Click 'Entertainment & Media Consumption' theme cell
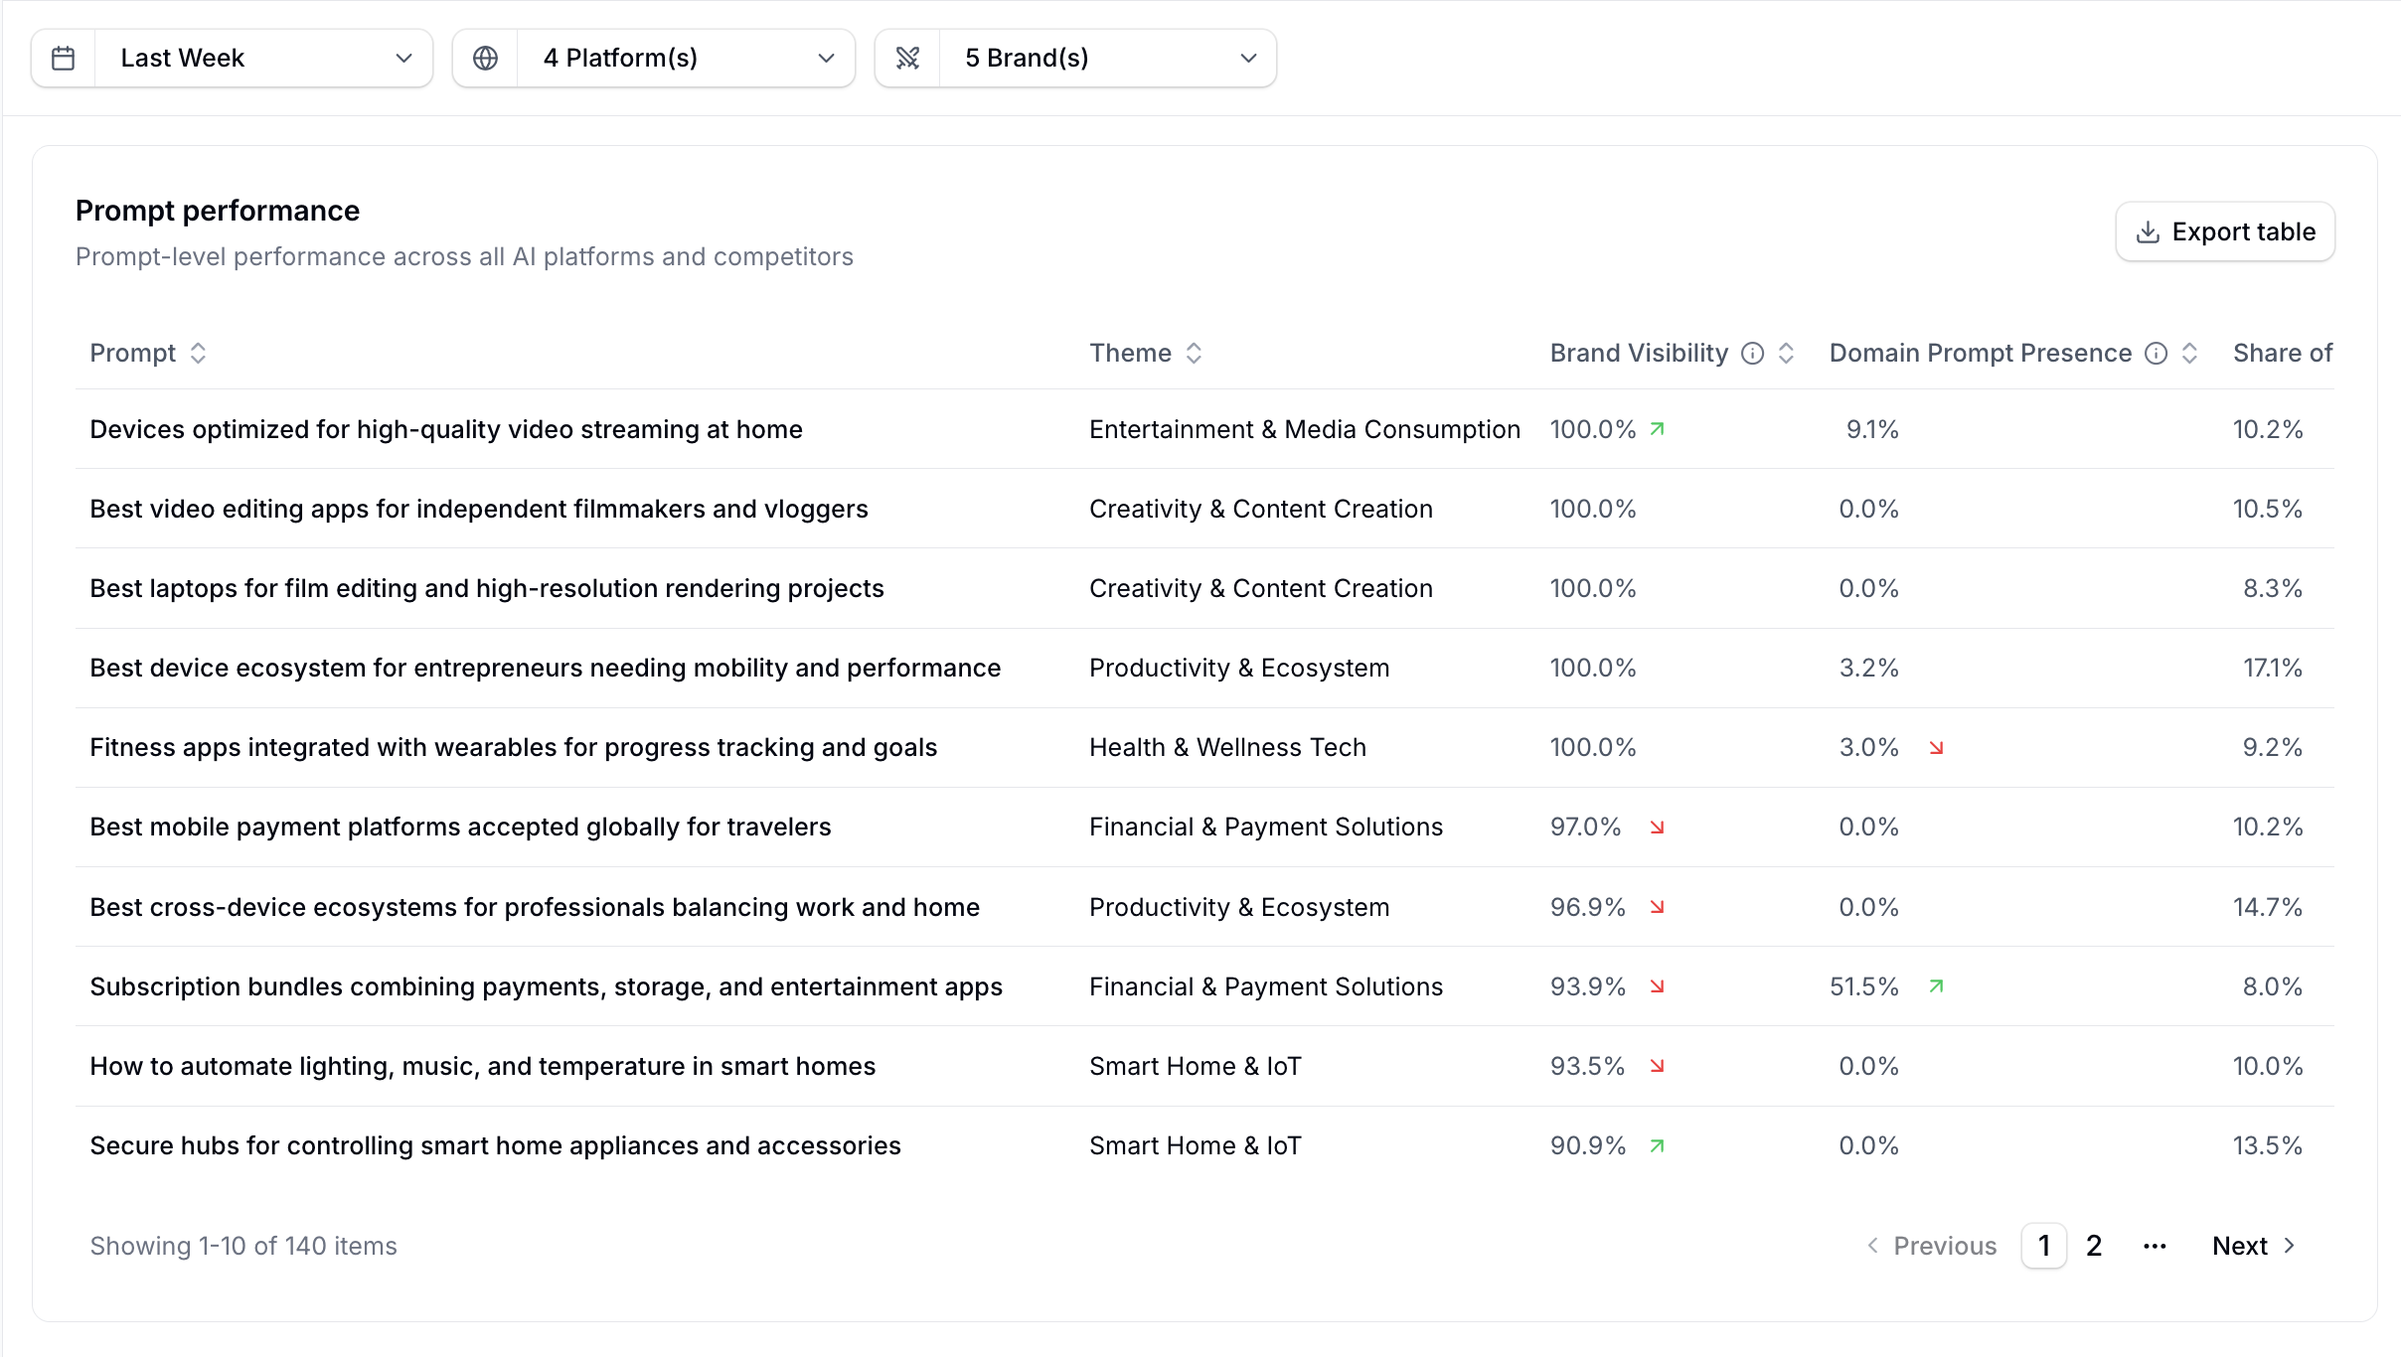The height and width of the screenshot is (1357, 2401). tap(1305, 429)
